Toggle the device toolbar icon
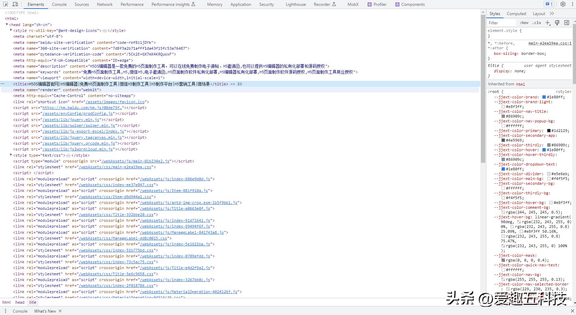The height and width of the screenshot is (315, 576). [x=15, y=4]
